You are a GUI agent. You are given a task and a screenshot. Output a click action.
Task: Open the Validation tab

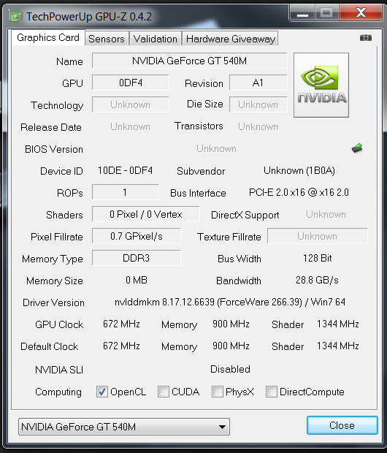(156, 39)
